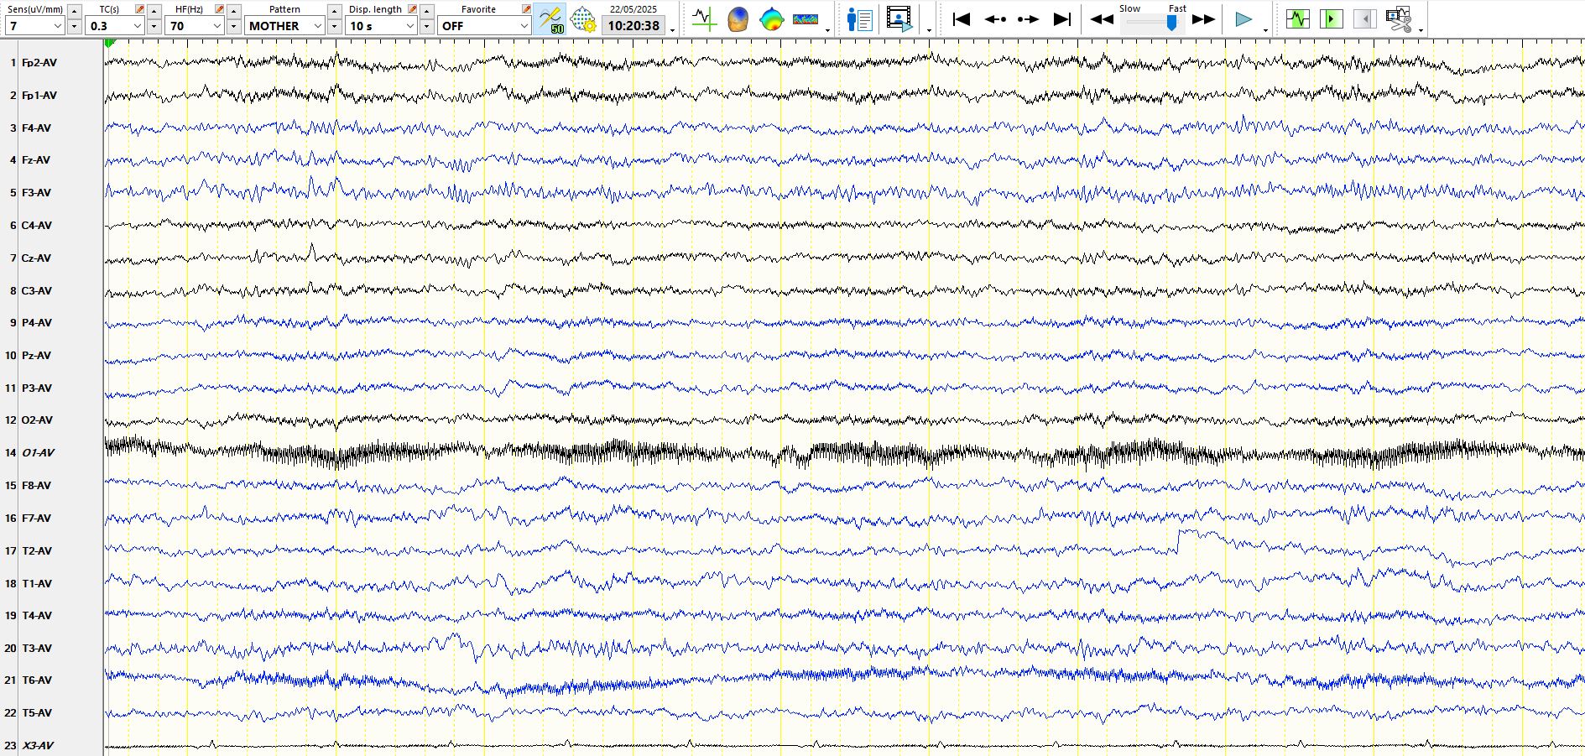1585x756 pixels.
Task: Edit the Disp. length setting via pencil icon
Action: 412,9
